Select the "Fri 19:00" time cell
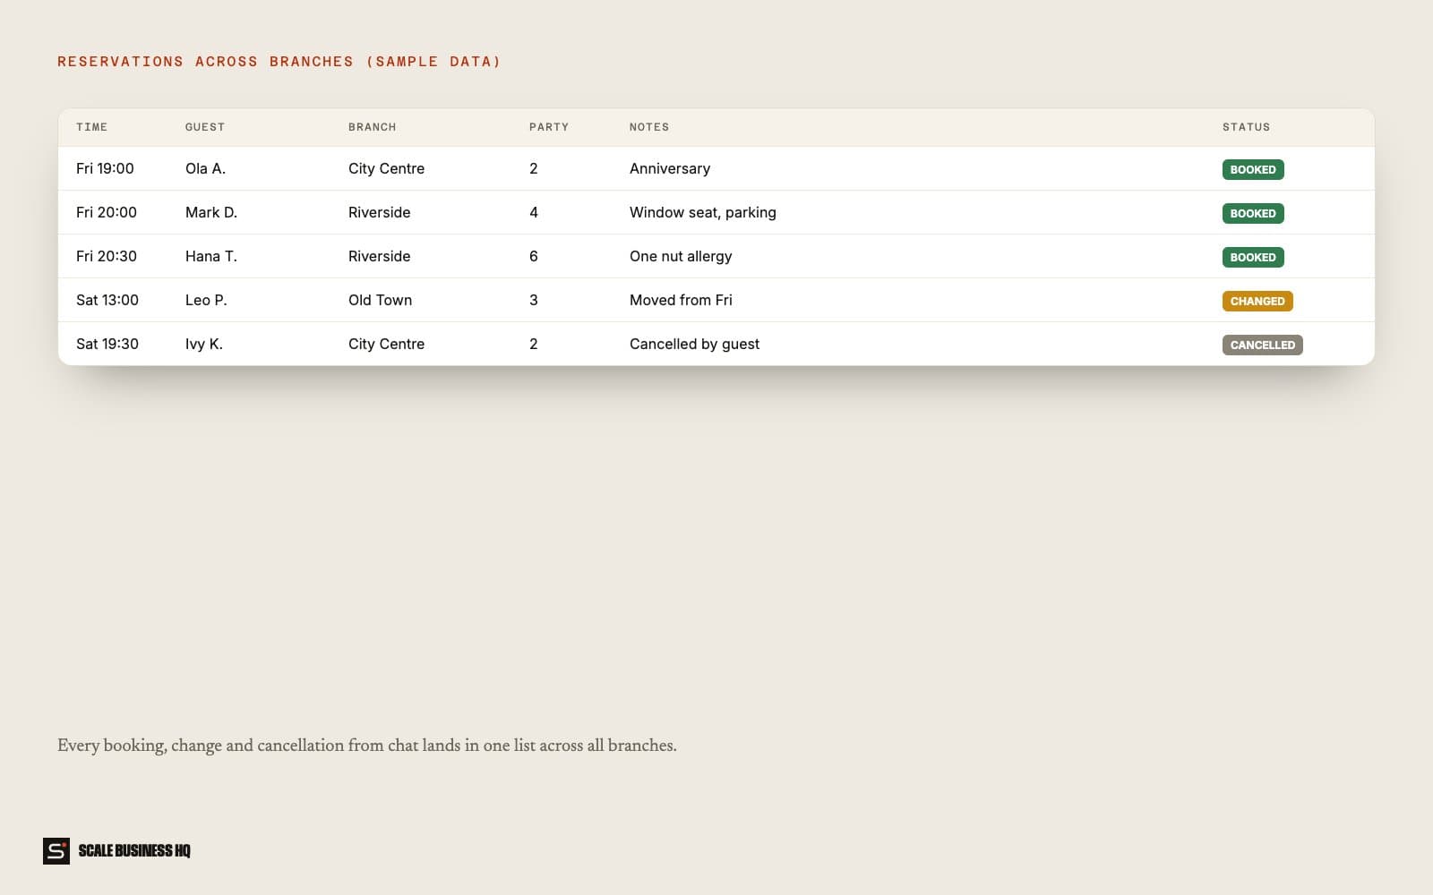Viewport: 1433px width, 895px height. click(x=105, y=168)
